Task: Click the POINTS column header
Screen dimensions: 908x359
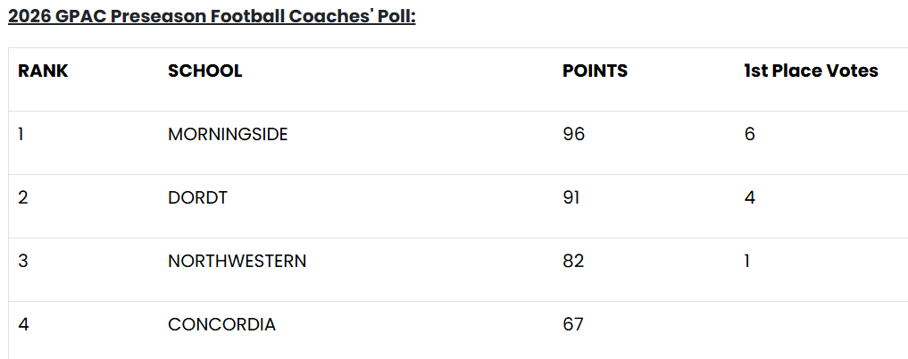Action: click(x=595, y=71)
